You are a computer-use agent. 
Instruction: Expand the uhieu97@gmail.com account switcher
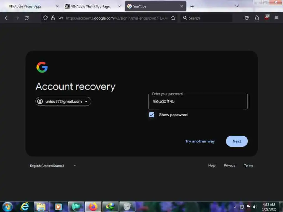pos(63,102)
